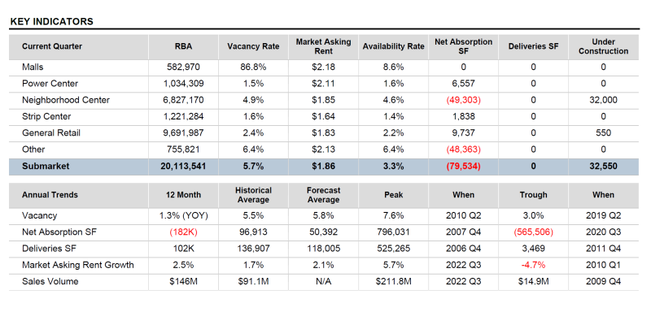Click the Vacancy 12 Month value 1.3% (YOY)
The height and width of the screenshot is (312, 651).
point(184,215)
